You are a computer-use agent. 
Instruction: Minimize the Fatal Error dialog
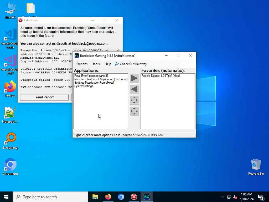(x=93, y=20)
